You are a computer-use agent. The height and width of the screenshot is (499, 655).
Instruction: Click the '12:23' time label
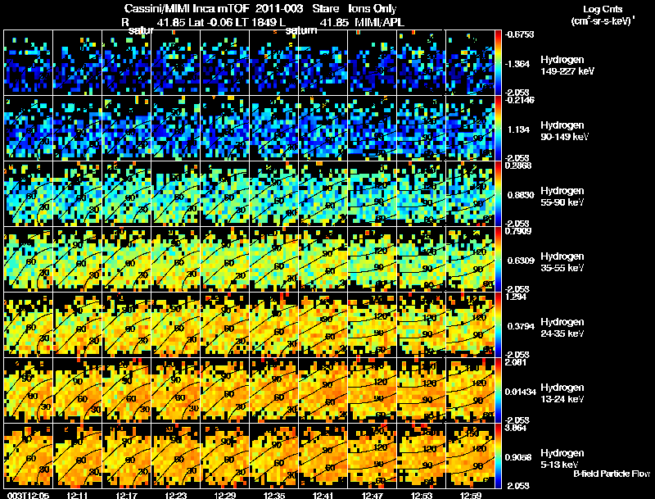tap(176, 495)
